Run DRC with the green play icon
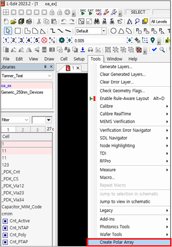172x247 pixels. (x=83, y=12)
